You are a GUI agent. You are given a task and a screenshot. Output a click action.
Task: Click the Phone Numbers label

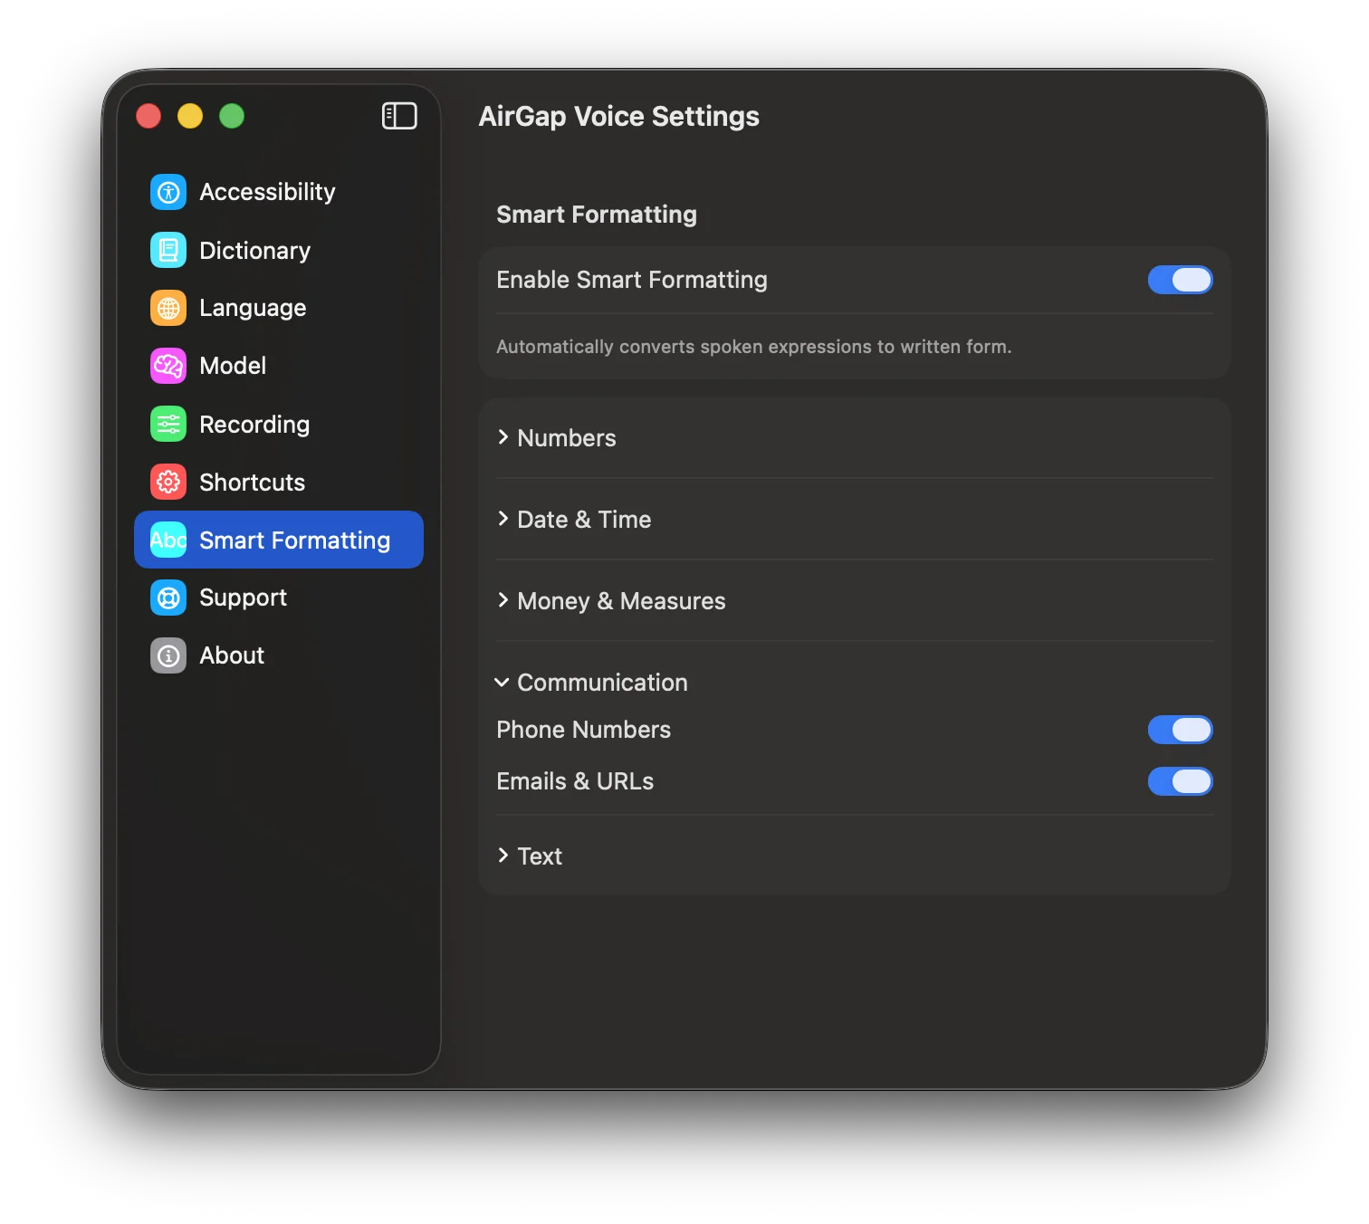584,730
